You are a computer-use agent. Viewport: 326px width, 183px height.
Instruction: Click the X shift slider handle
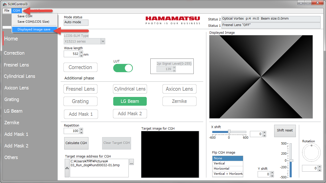point(229,132)
